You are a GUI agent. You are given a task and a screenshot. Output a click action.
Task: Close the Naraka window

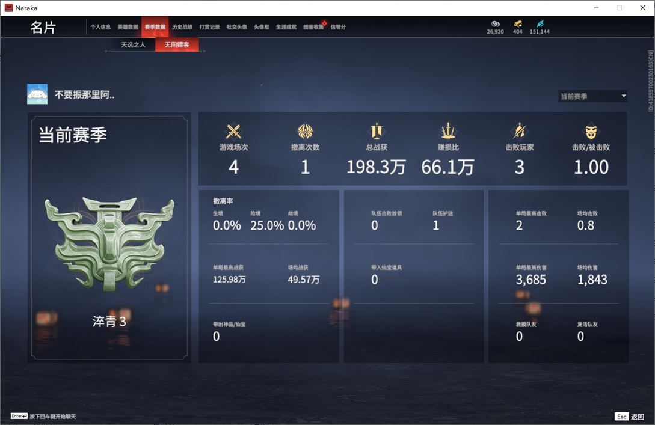[643, 8]
